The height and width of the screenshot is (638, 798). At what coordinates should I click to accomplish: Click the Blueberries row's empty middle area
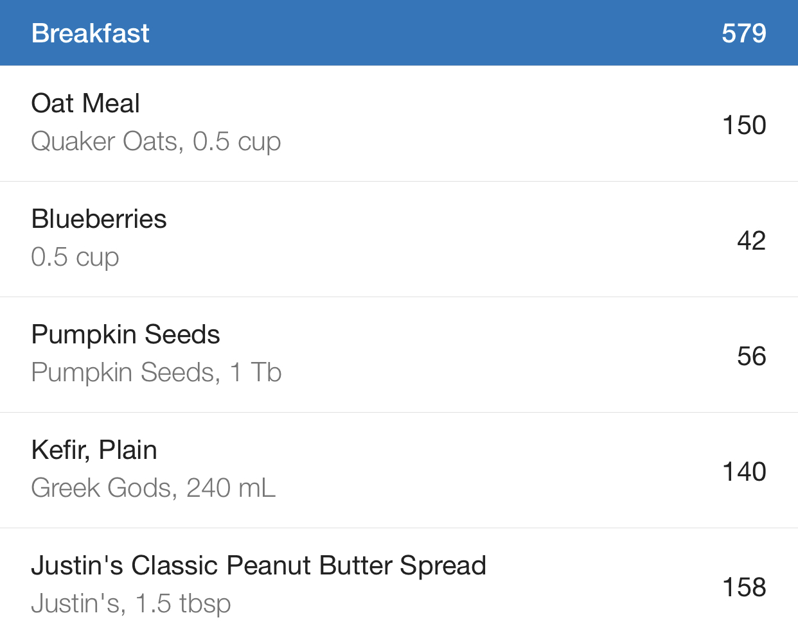click(450, 239)
